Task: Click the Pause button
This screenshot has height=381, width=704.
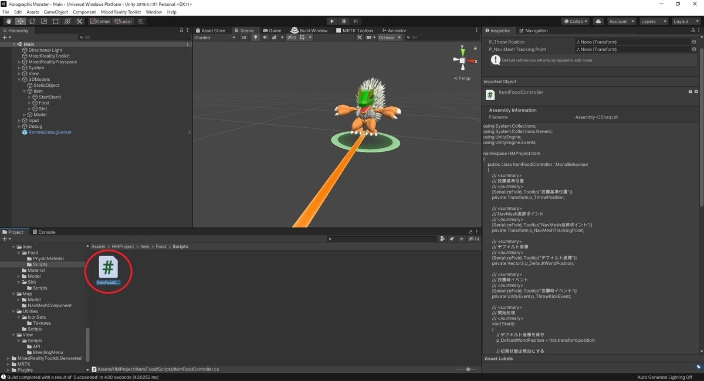Action: pos(344,21)
